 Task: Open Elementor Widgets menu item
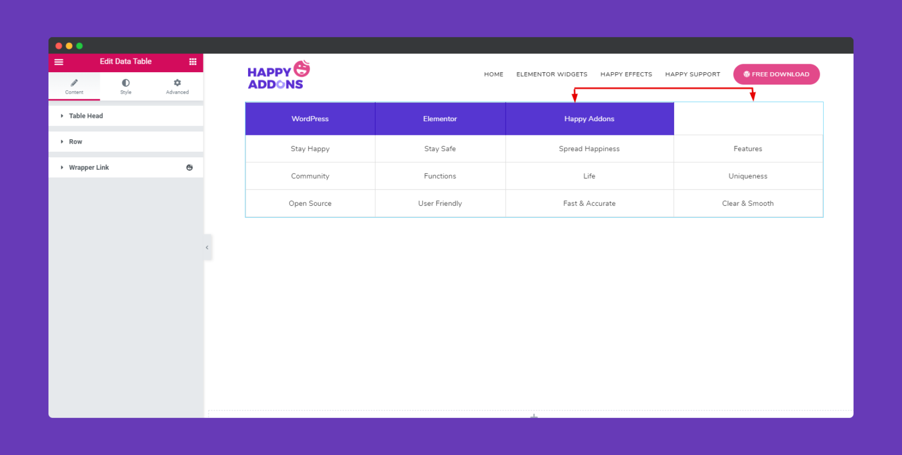tap(551, 74)
